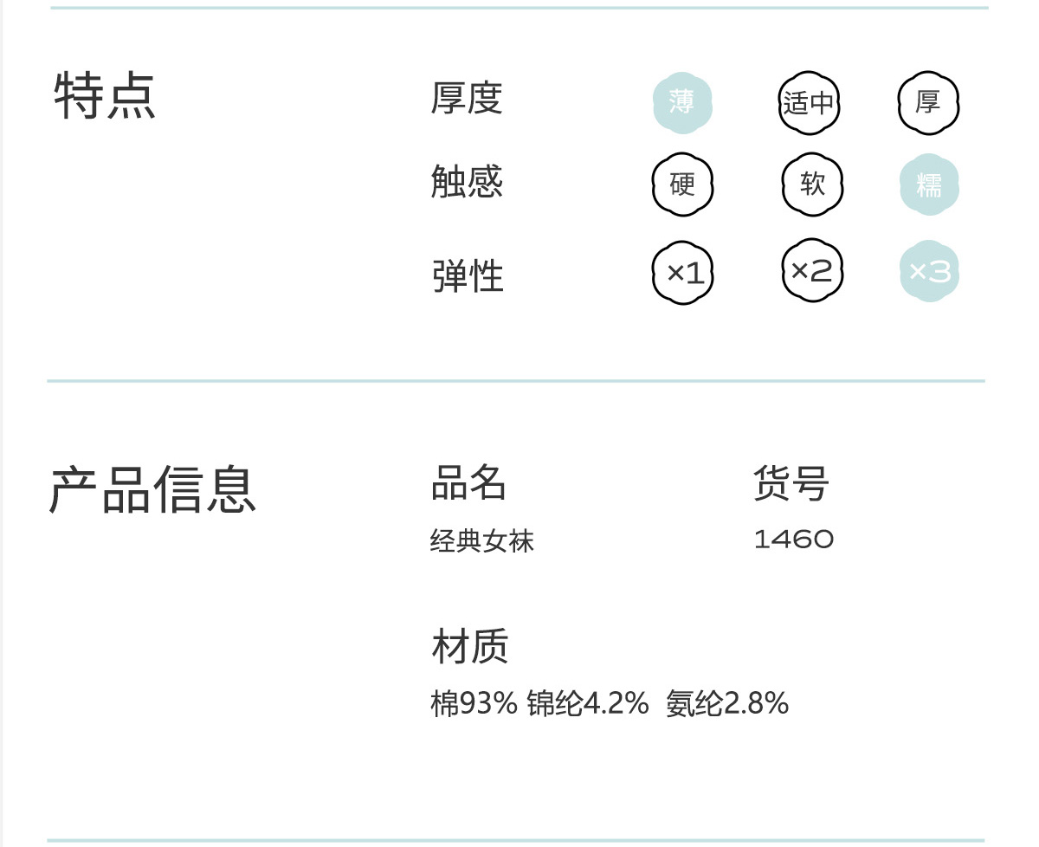Pick the highlighted ×3 elasticity badge
Screen dimensions: 1039x847
click(930, 271)
